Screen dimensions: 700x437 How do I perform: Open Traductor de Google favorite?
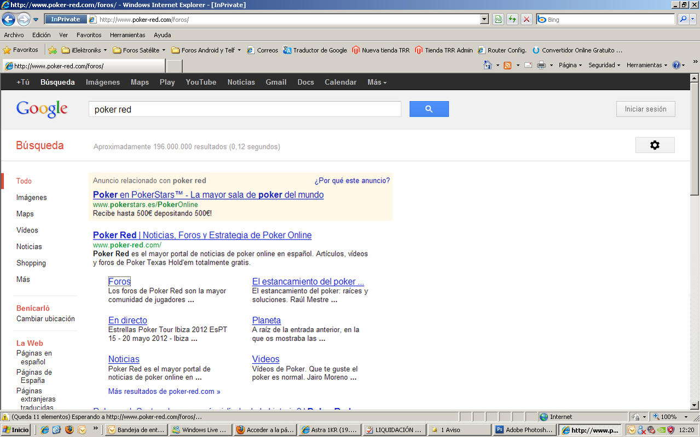pos(315,50)
